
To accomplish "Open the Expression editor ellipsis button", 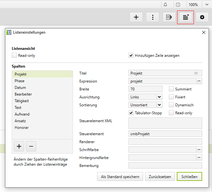I will [199, 81].
